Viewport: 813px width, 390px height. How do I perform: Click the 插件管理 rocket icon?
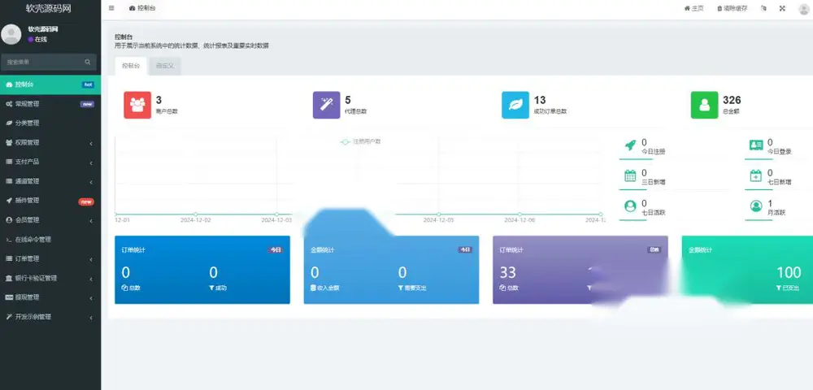pos(9,201)
